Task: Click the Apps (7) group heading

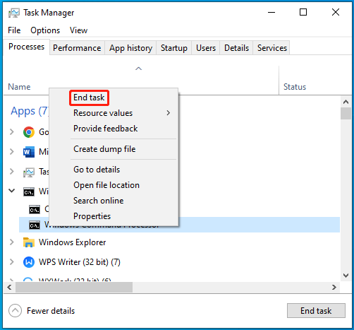Action: [x=30, y=111]
